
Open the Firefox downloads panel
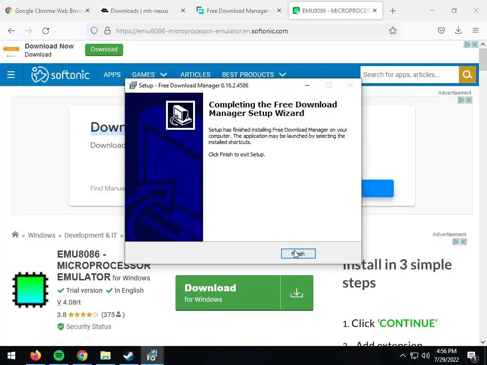458,30
